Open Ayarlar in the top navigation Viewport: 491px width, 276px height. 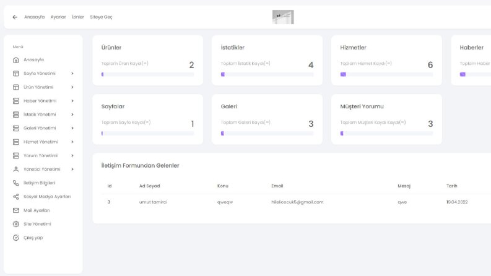[x=58, y=17]
